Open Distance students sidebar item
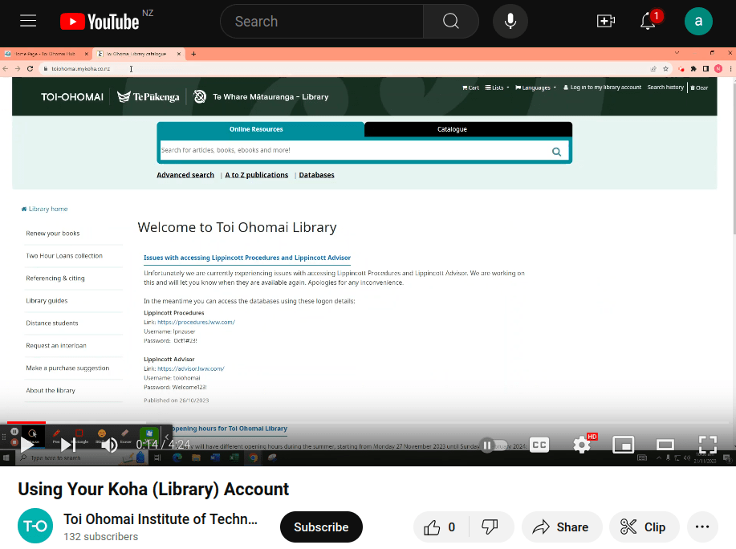The width and height of the screenshot is (736, 549). point(52,323)
